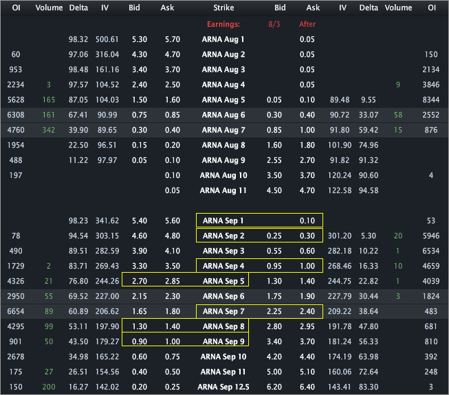Select the ARNA Sep 9 strike row
The width and height of the screenshot is (449, 395).
[224, 341]
